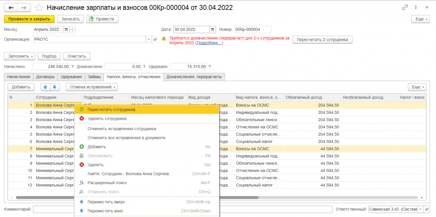Open the organization PRO1C dropdown list
The height and width of the screenshot is (217, 436).
[x=149, y=39]
